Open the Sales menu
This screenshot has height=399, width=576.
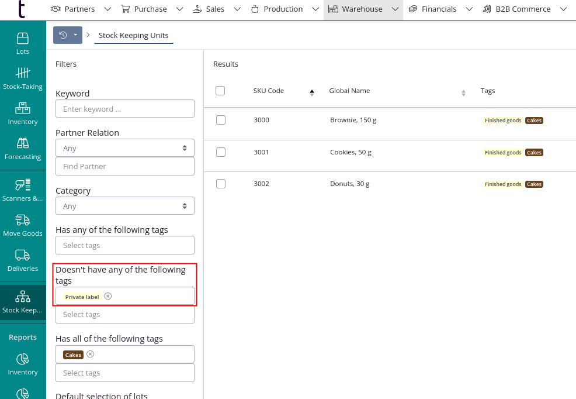(x=216, y=9)
